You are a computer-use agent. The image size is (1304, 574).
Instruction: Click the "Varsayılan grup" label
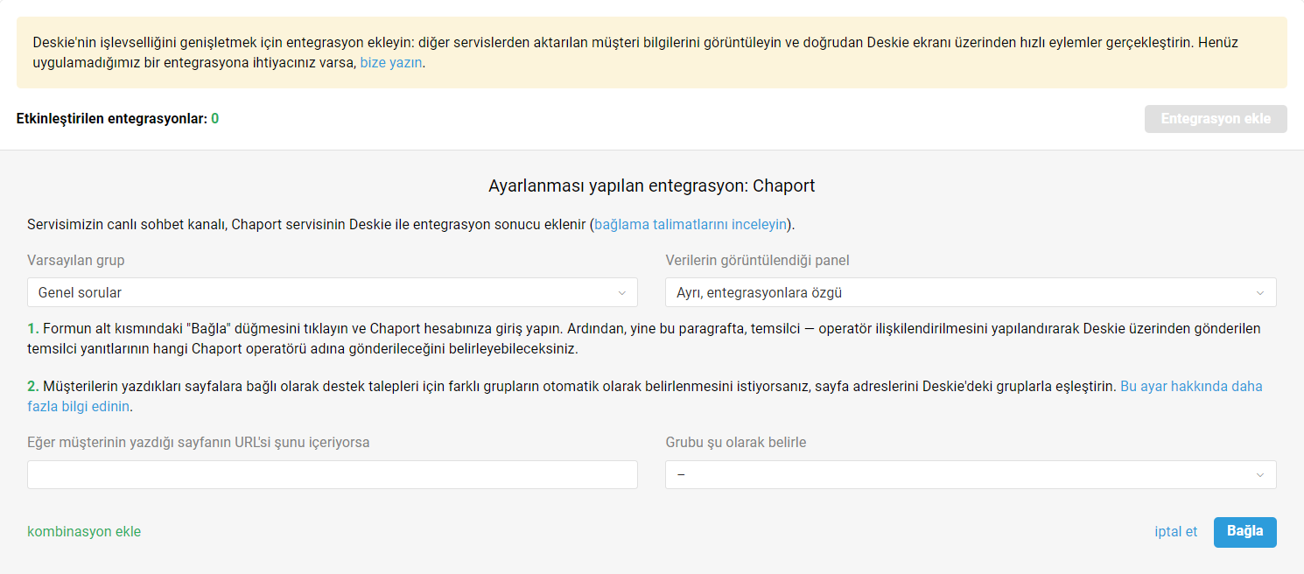point(76,260)
